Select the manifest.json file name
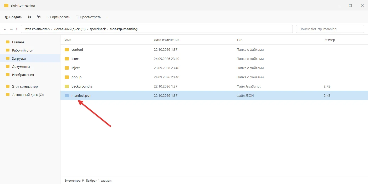368x184 pixels. click(x=81, y=95)
